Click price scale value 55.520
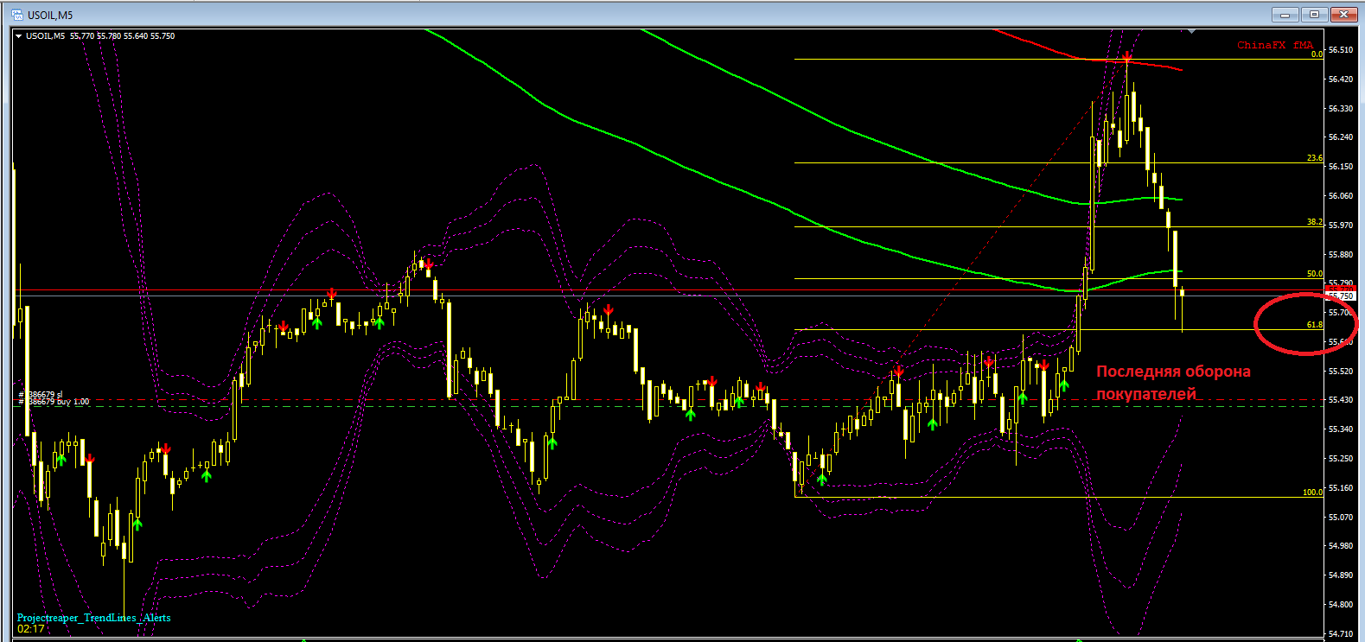 [1341, 372]
